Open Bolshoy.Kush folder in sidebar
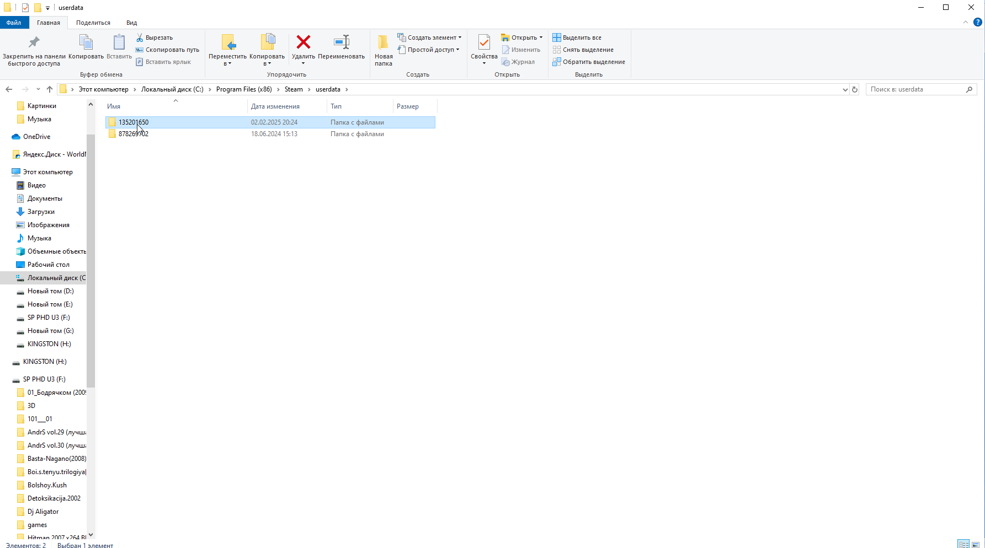The width and height of the screenshot is (985, 548). tap(47, 485)
